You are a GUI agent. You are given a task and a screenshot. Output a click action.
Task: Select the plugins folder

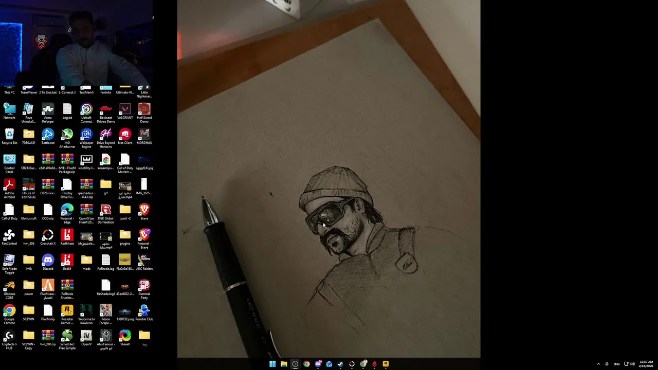click(x=125, y=237)
